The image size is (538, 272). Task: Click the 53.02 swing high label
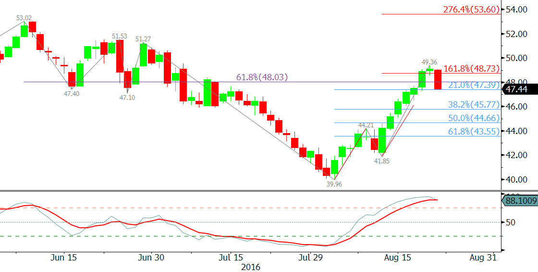coord(24,17)
